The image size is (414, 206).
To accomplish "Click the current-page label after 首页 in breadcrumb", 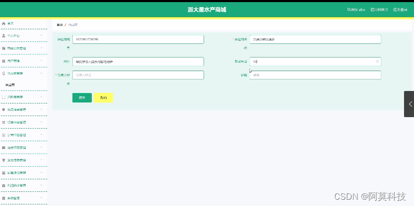I will (73, 25).
